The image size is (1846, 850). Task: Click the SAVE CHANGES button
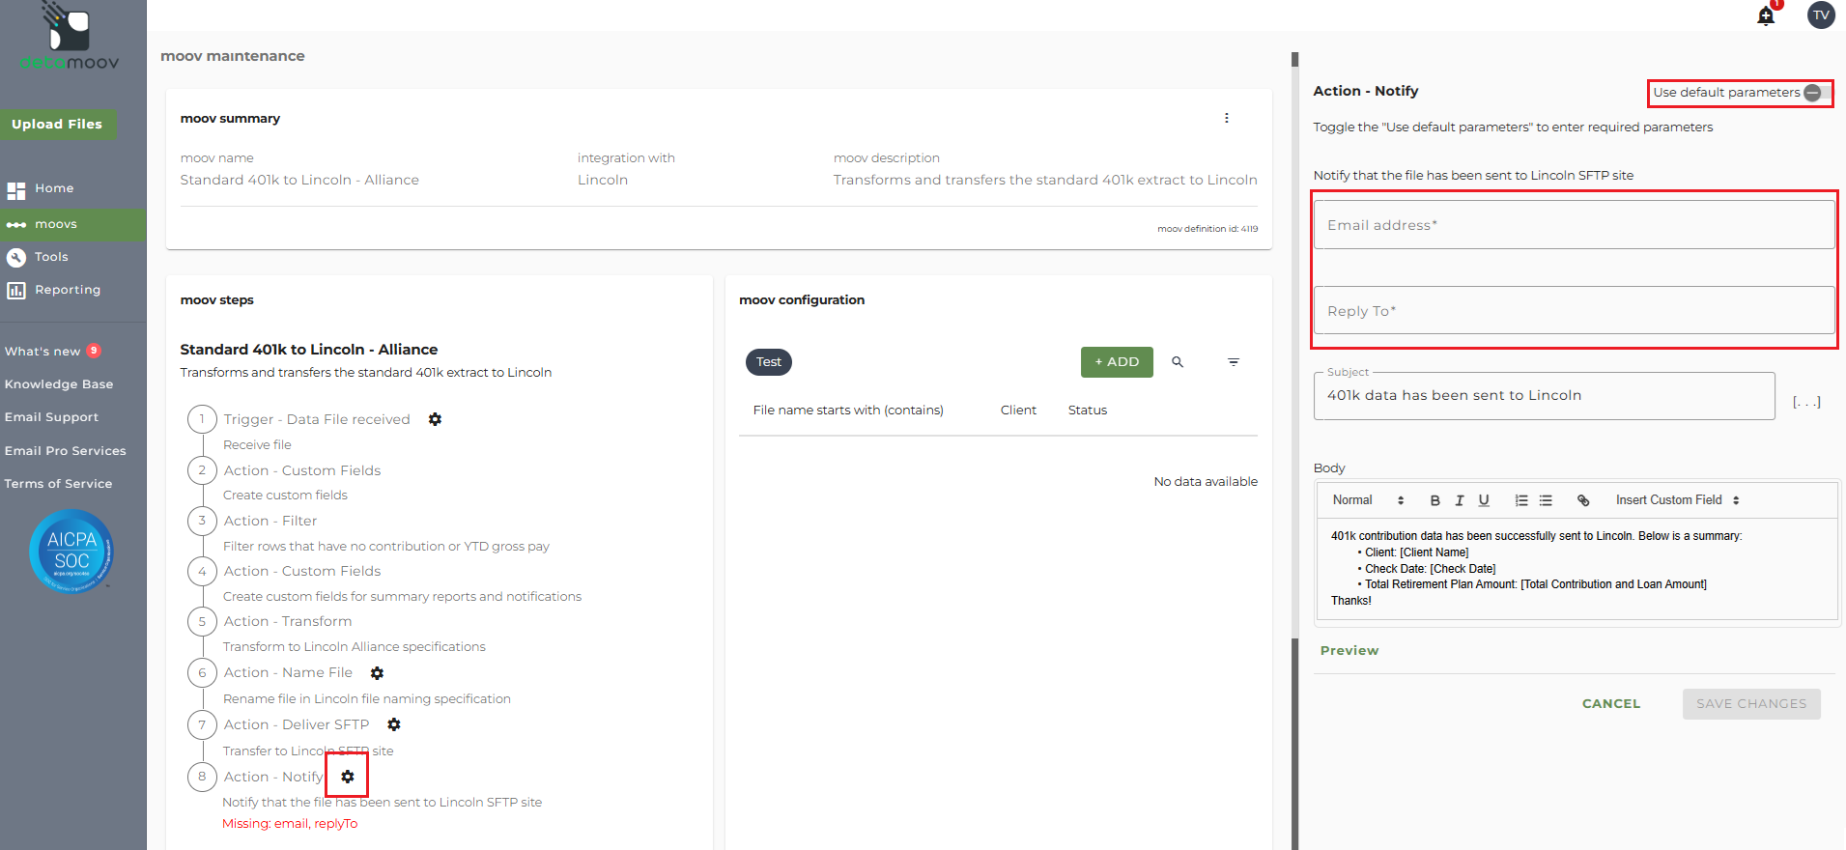click(x=1751, y=704)
